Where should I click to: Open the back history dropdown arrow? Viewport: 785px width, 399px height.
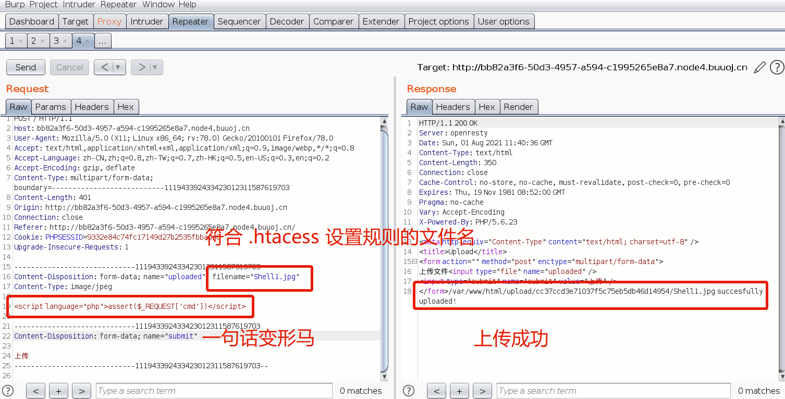pos(119,67)
